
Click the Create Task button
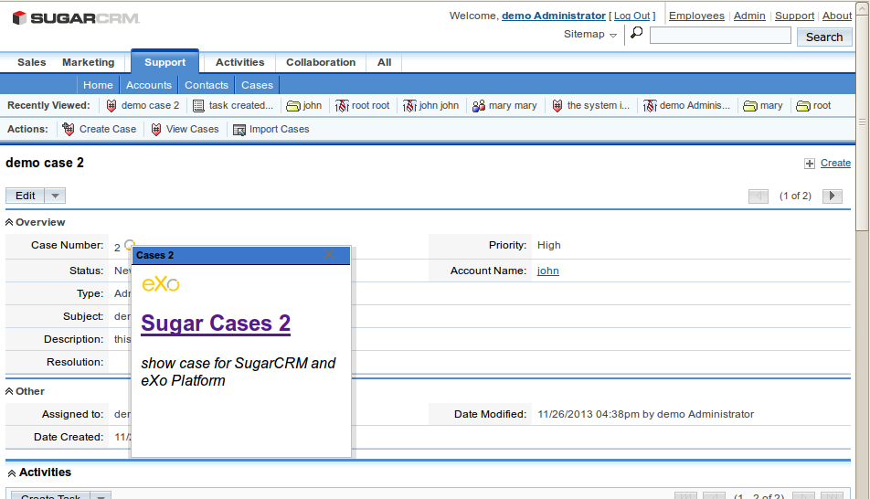(50, 496)
